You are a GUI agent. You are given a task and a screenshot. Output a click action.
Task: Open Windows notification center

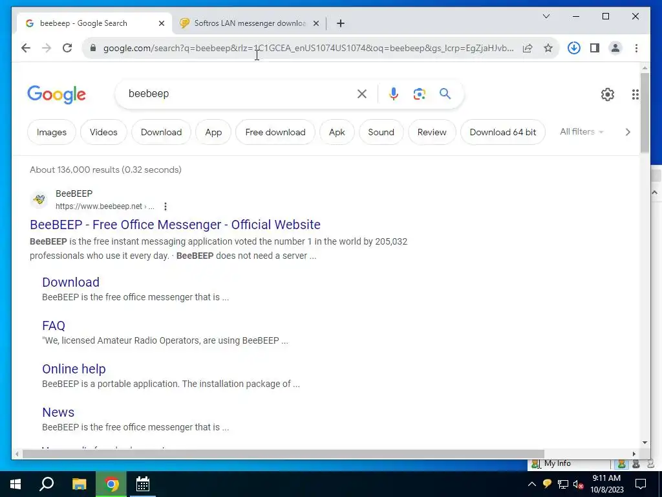point(641,484)
